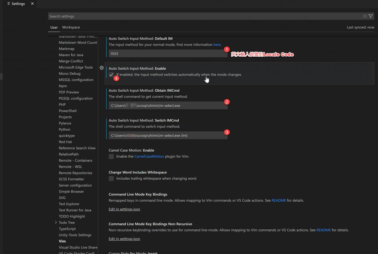Image resolution: width=378 pixels, height=254 pixels.
Task: Open quicktype settings
Action: (67, 136)
